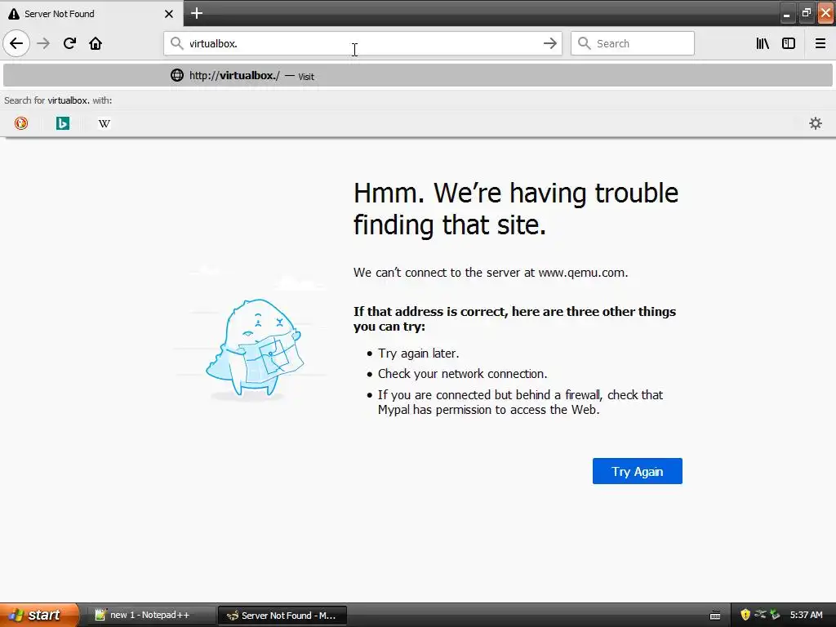
Task: Restore down the browser window
Action: click(806, 14)
